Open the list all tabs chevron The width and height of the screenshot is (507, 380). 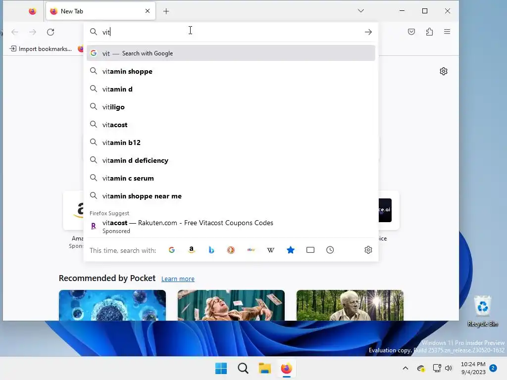pyautogui.click(x=361, y=11)
